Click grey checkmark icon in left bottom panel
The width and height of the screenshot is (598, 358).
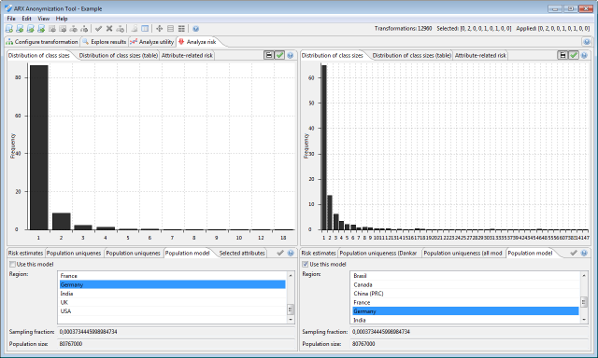[x=280, y=253]
